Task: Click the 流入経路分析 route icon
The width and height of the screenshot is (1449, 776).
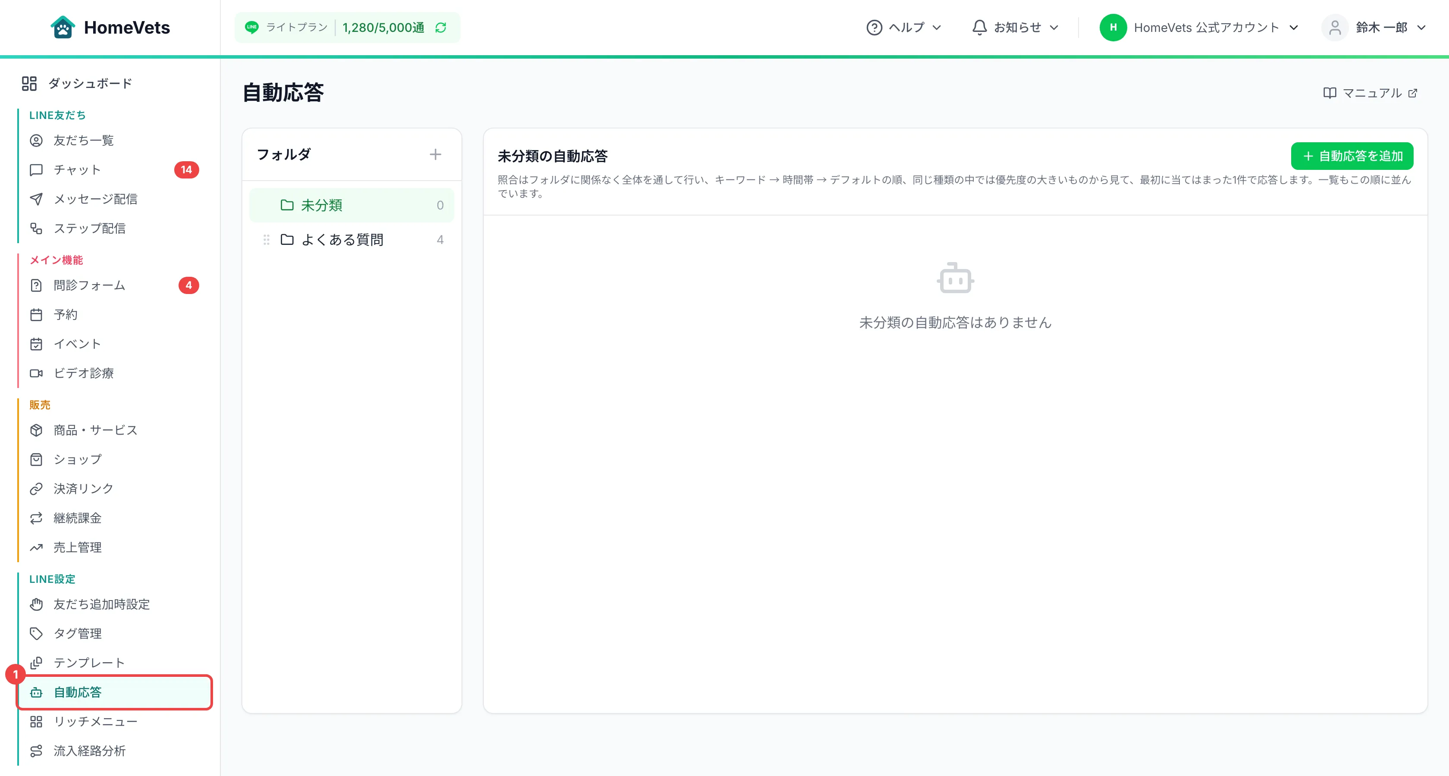Action: click(36, 751)
